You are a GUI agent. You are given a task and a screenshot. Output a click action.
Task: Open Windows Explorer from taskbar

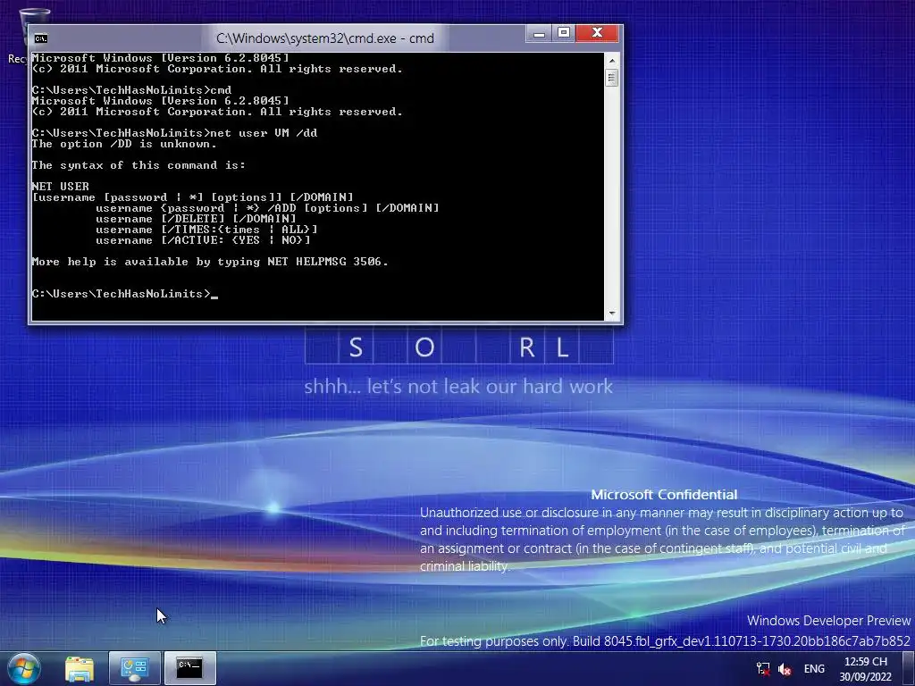[80, 668]
